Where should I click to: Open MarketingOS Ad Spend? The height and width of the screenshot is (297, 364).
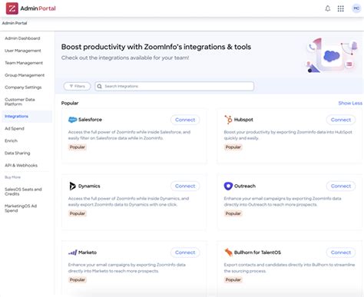pyautogui.click(x=21, y=208)
